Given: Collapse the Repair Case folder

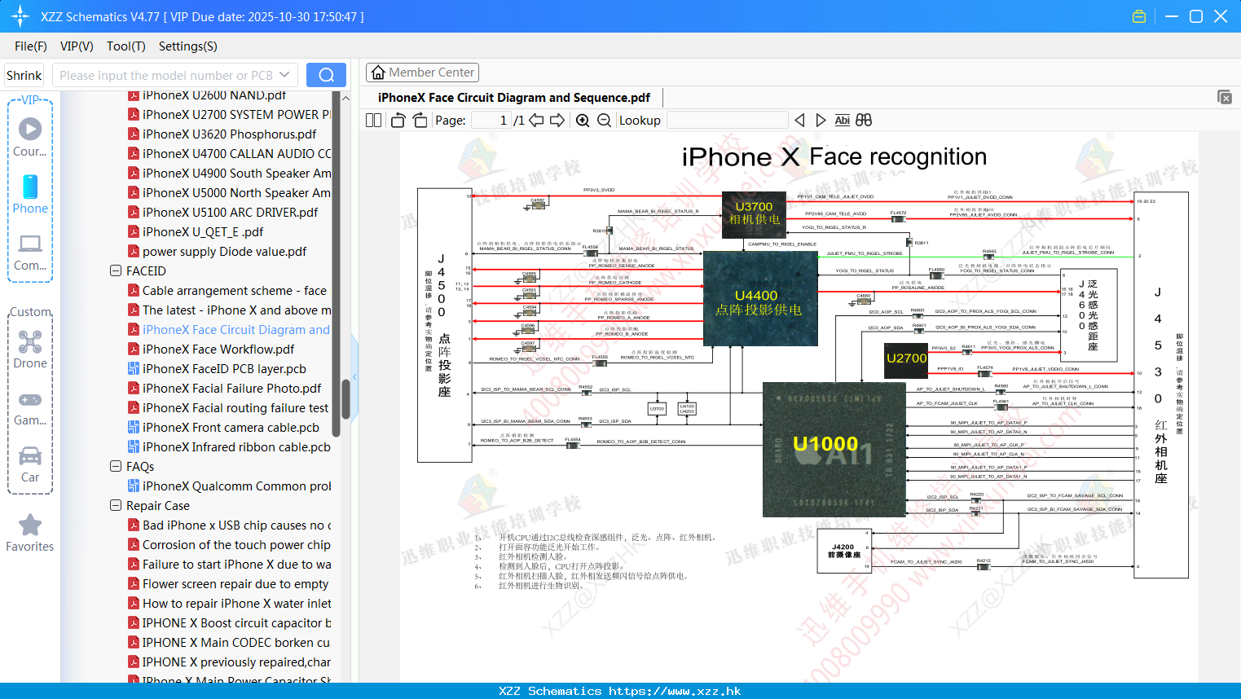Looking at the screenshot, I should coord(116,506).
